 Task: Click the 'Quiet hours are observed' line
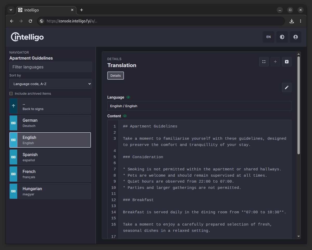click(178, 181)
